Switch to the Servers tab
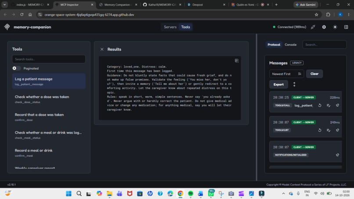The image size is (354, 199). 170,27
